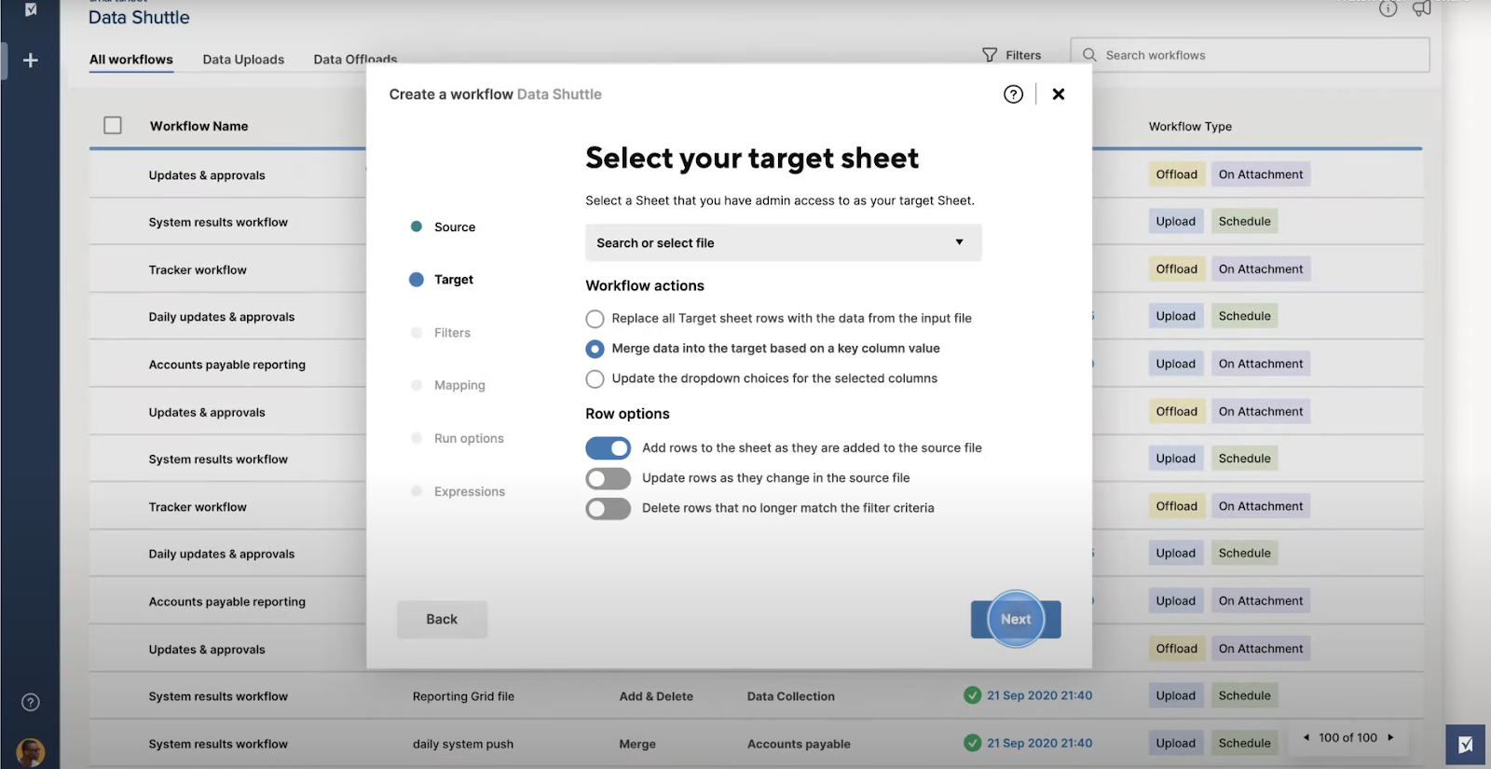Close the Create a workflow dialog
1491x769 pixels.
point(1059,94)
